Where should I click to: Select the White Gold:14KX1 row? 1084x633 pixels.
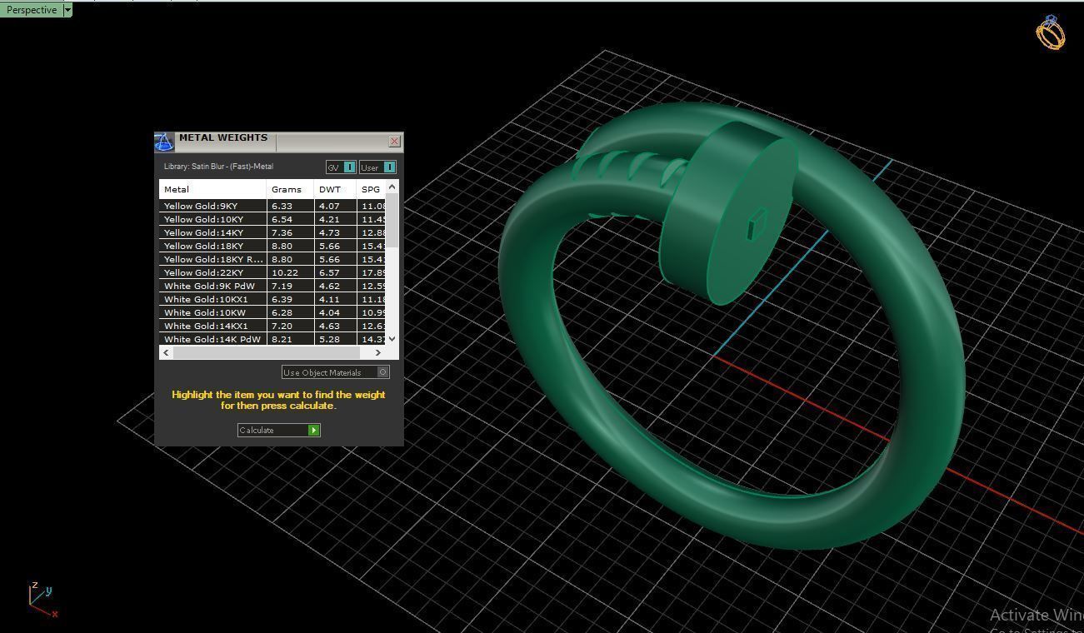pos(273,326)
